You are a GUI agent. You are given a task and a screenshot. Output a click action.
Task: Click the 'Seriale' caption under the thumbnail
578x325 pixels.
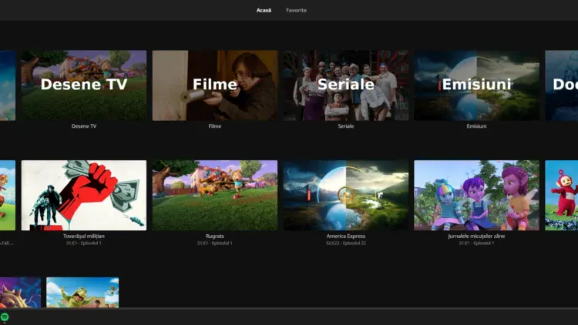346,126
